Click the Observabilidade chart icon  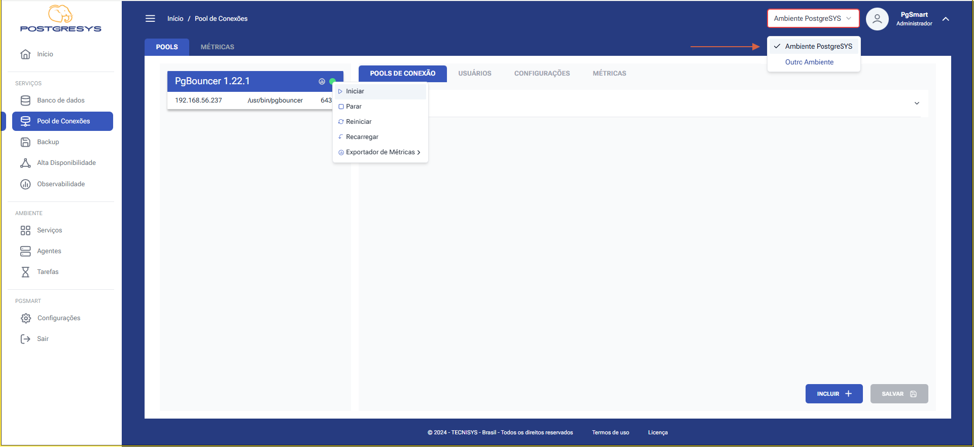click(25, 184)
